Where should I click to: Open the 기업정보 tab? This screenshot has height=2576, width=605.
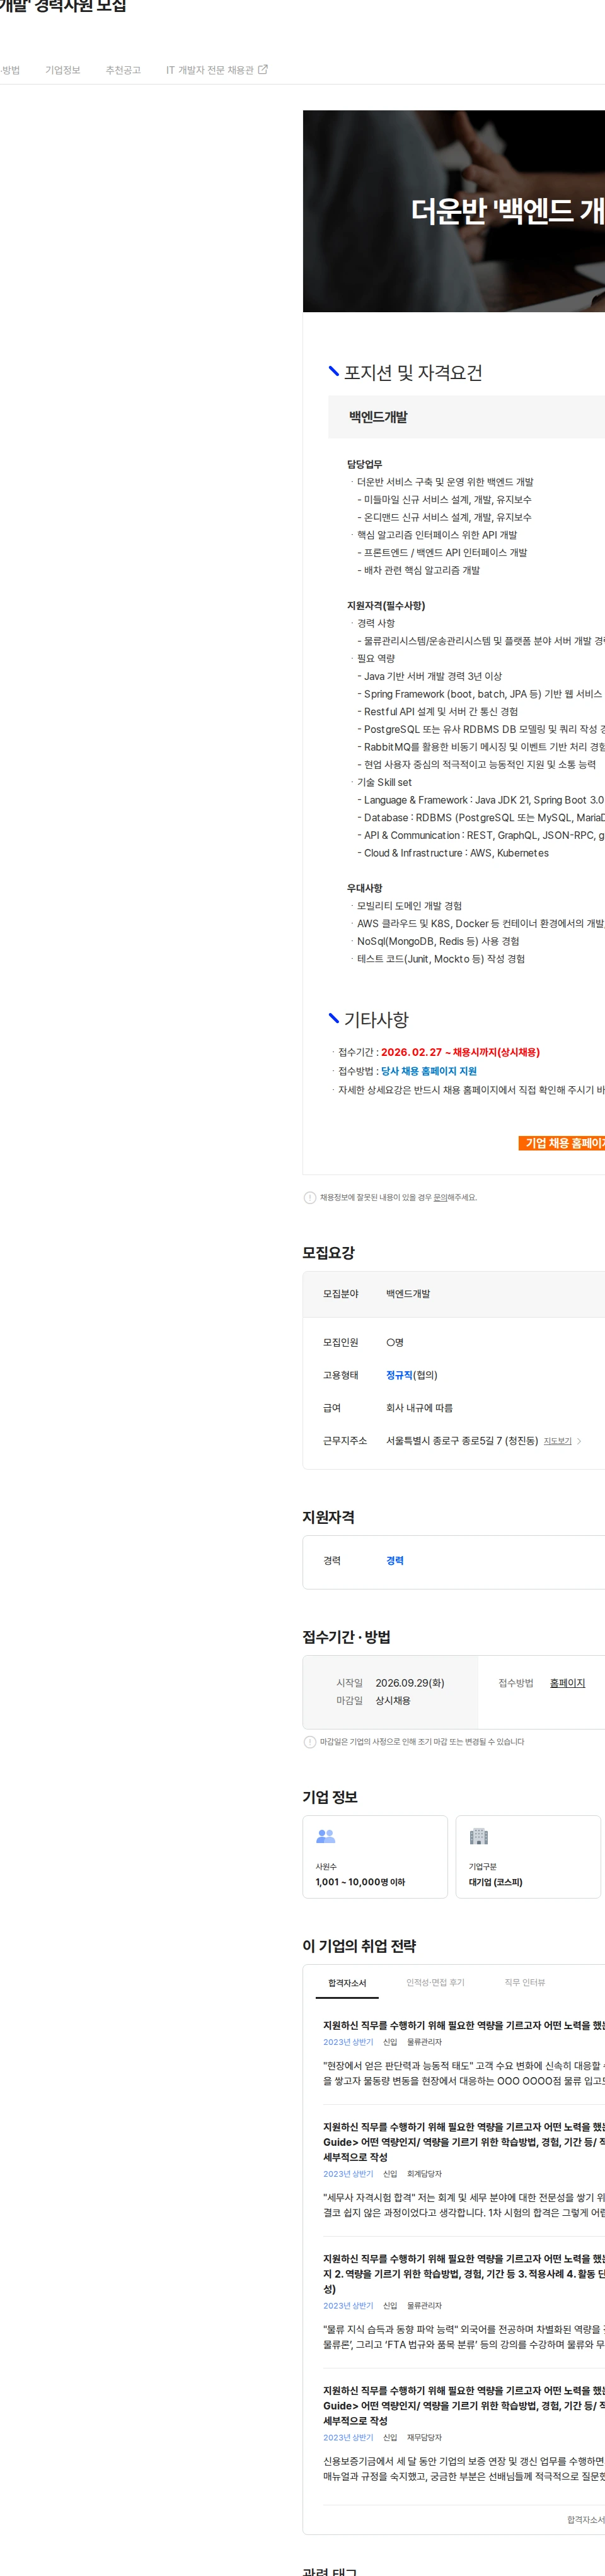click(x=62, y=70)
